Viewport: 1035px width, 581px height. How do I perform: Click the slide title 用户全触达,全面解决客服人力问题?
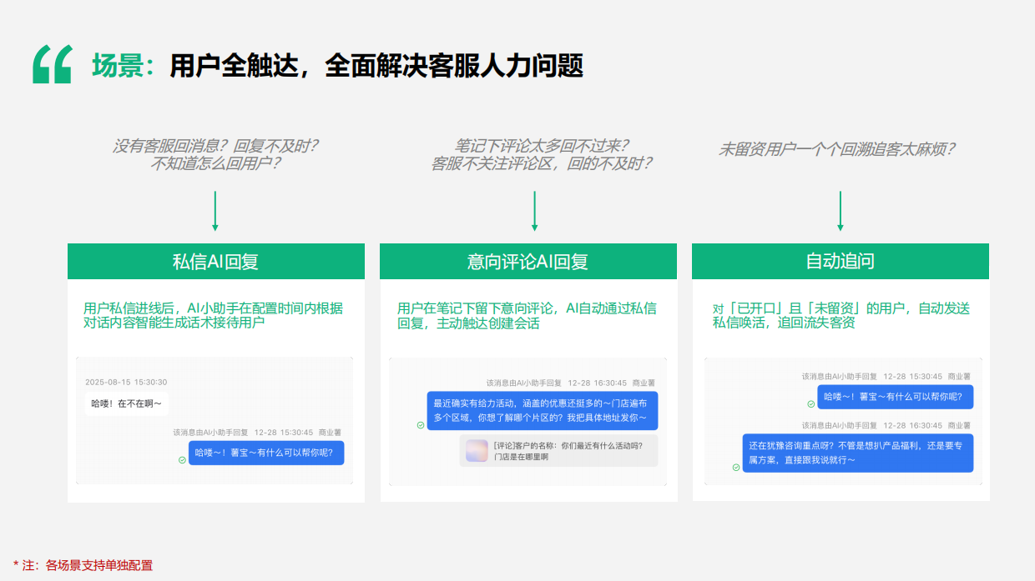click(x=376, y=65)
